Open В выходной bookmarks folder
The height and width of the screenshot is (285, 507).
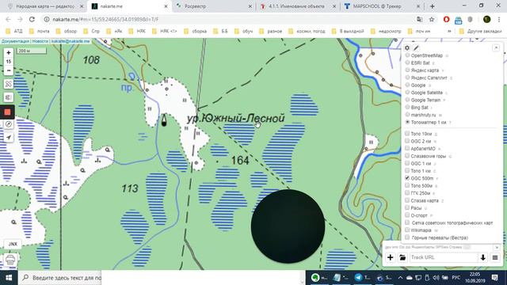pyautogui.click(x=348, y=32)
